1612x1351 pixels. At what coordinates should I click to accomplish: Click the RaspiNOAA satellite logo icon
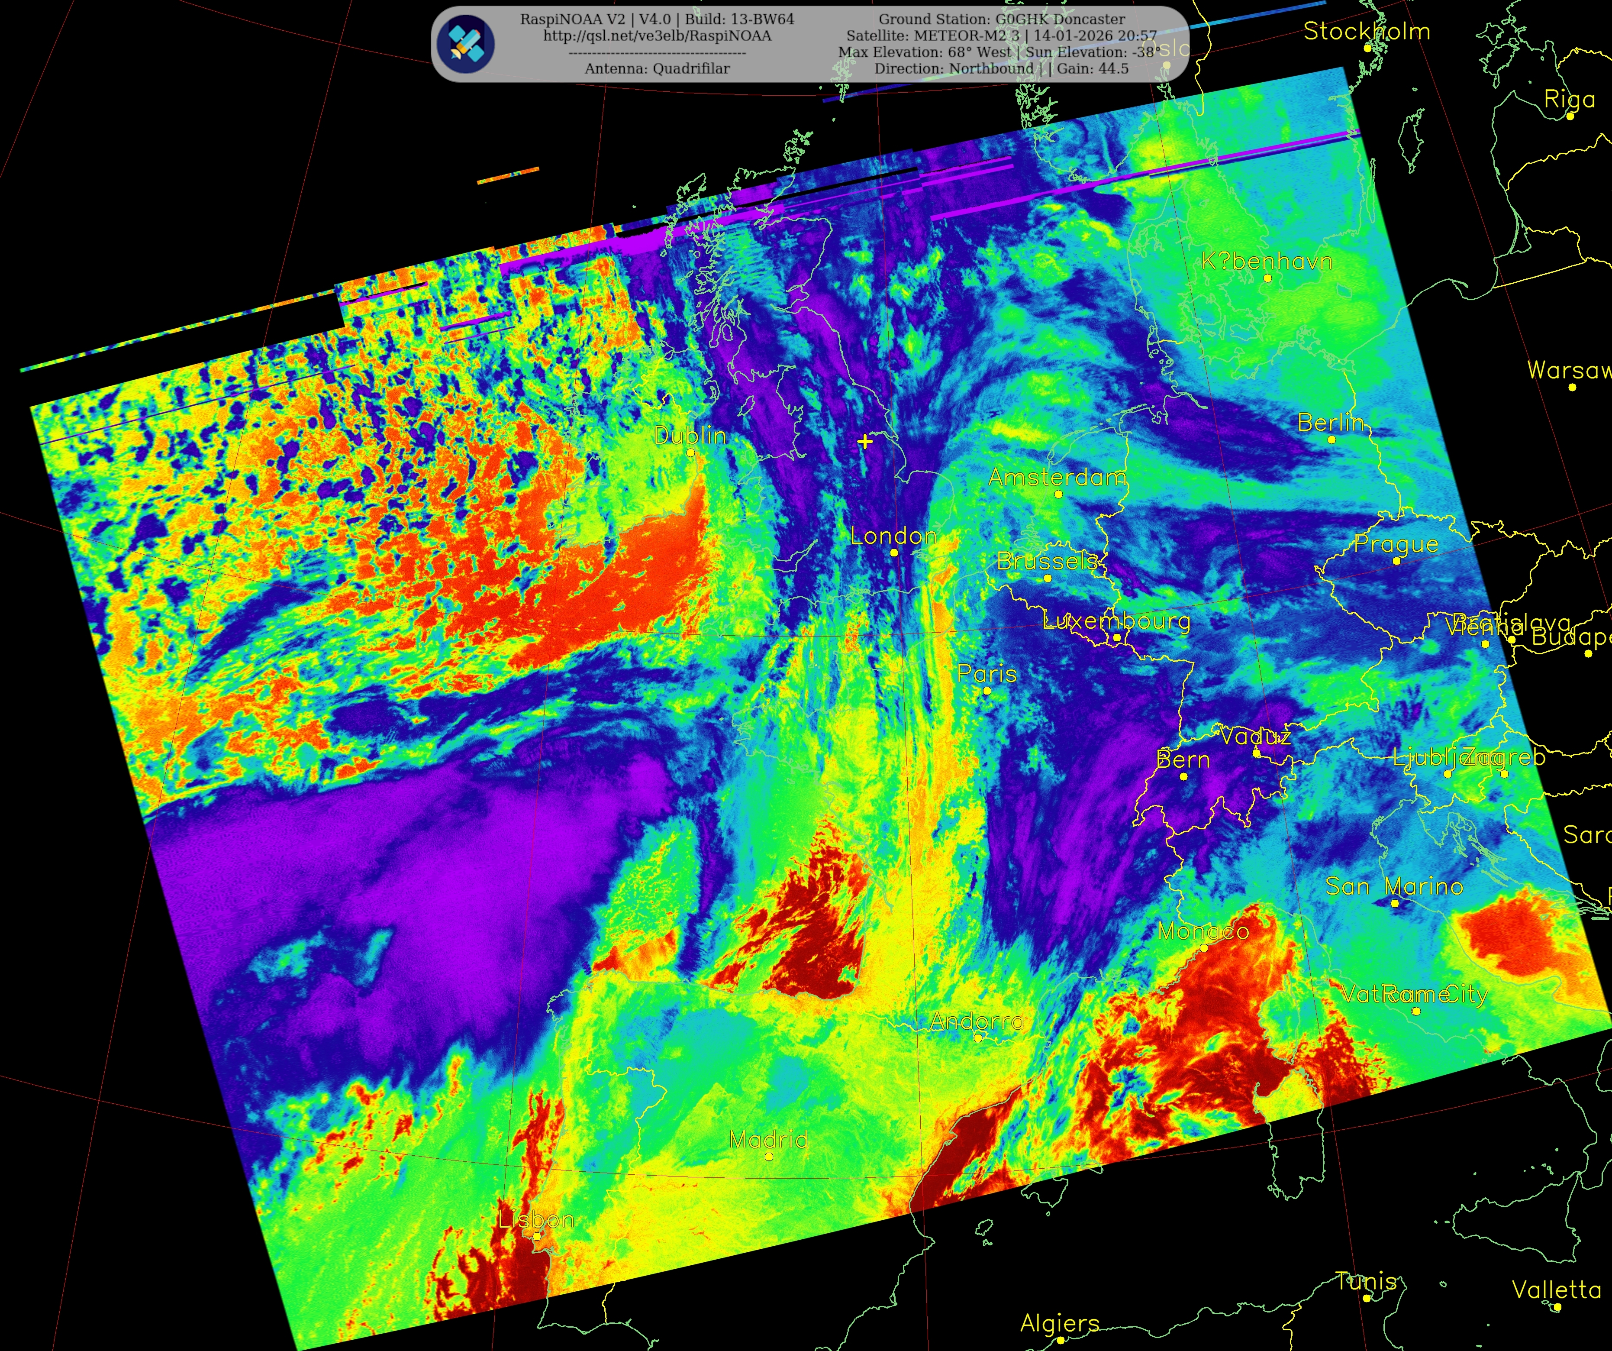pyautogui.click(x=465, y=45)
